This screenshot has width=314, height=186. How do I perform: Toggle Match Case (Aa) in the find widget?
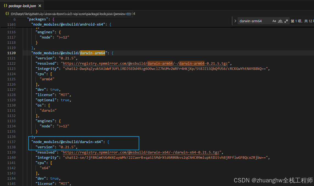pyautogui.click(x=274, y=21)
